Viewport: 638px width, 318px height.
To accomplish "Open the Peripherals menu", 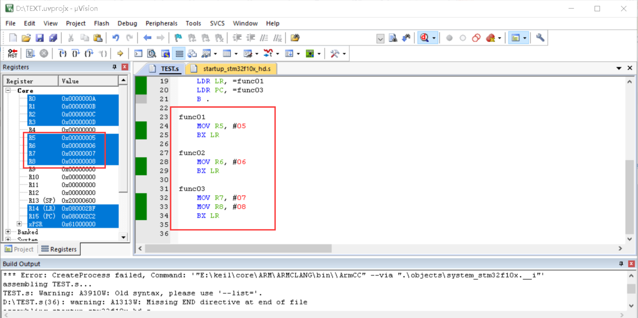I will pos(161,23).
